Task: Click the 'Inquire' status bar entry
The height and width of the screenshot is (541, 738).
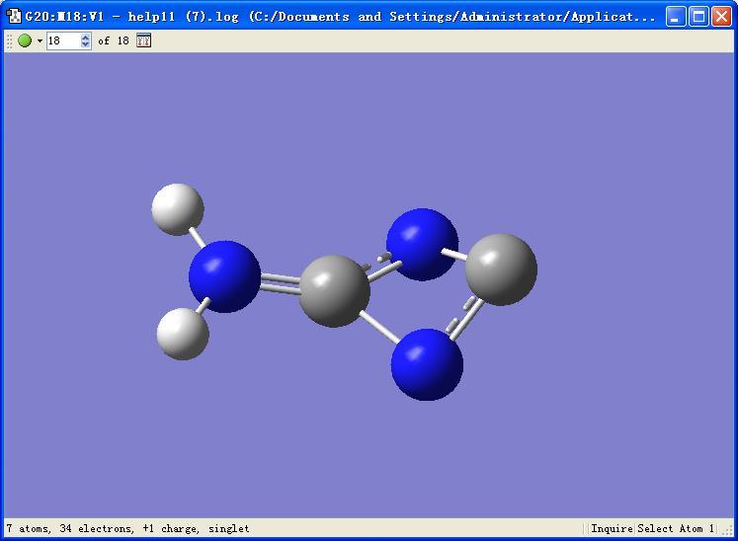Action: 612,529
